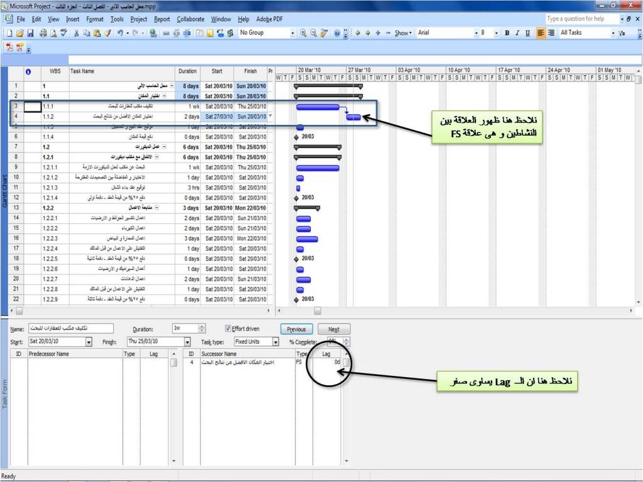
Task: Click the Hide Subtasks minus icon
Action: click(x=388, y=33)
